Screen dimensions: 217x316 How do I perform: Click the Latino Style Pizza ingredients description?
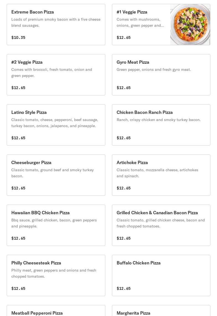pyautogui.click(x=55, y=123)
